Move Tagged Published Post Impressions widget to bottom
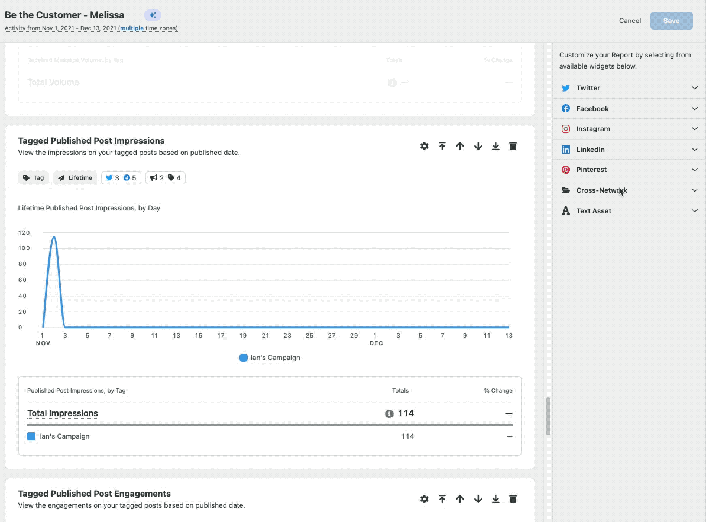The width and height of the screenshot is (706, 522). 496,146
